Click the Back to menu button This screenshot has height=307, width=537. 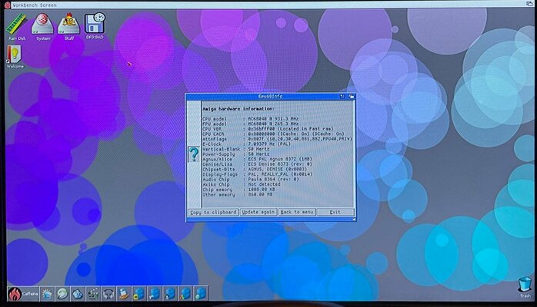coord(296,212)
